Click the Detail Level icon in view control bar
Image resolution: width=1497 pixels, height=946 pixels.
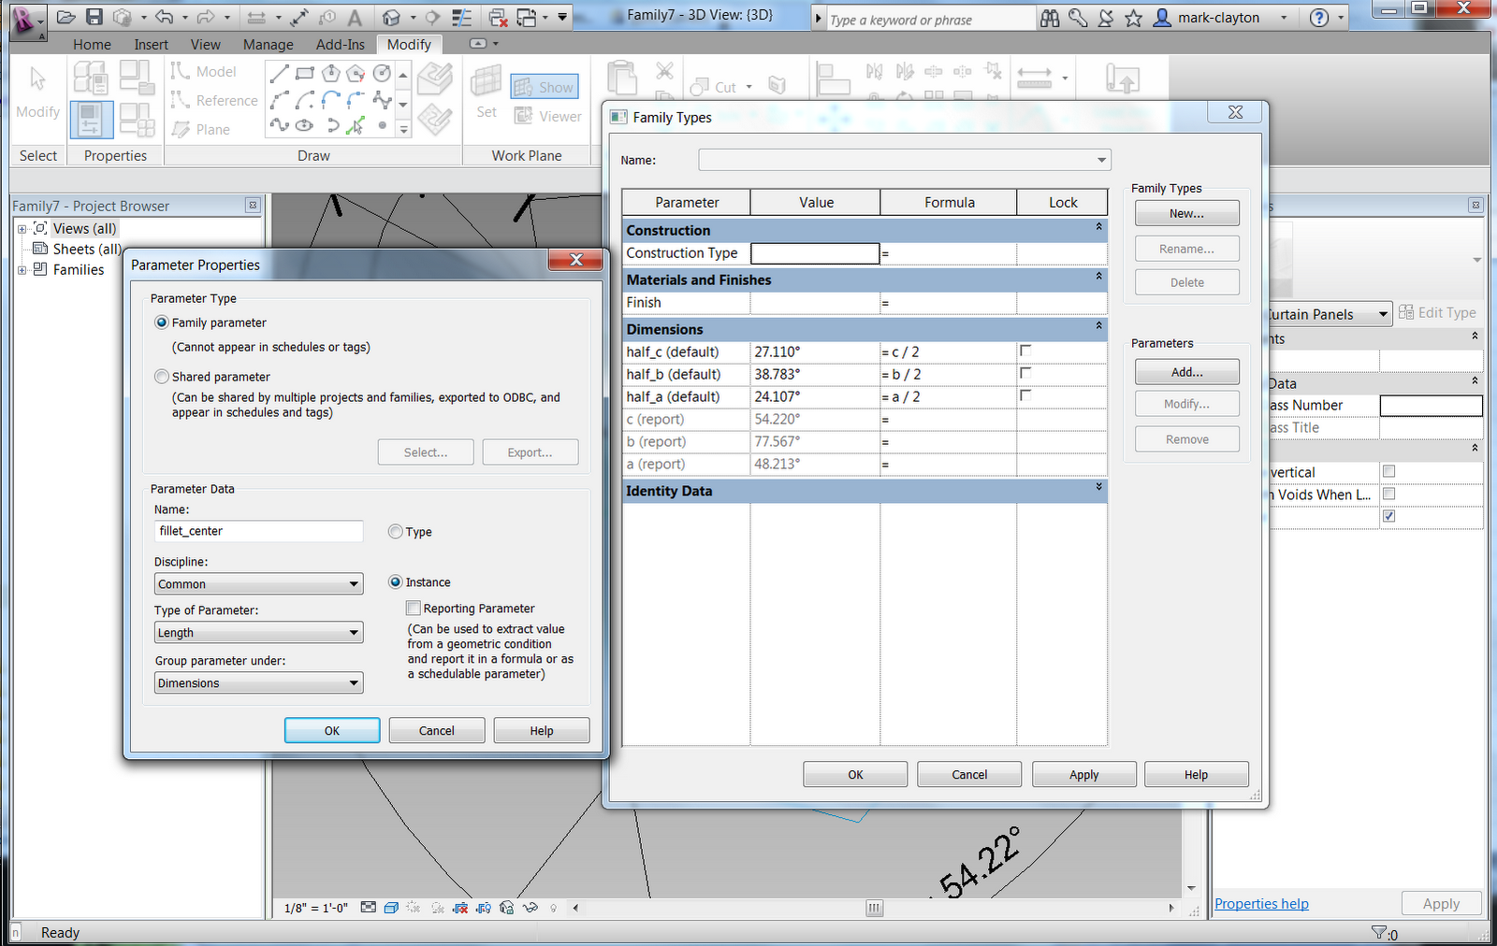click(369, 908)
